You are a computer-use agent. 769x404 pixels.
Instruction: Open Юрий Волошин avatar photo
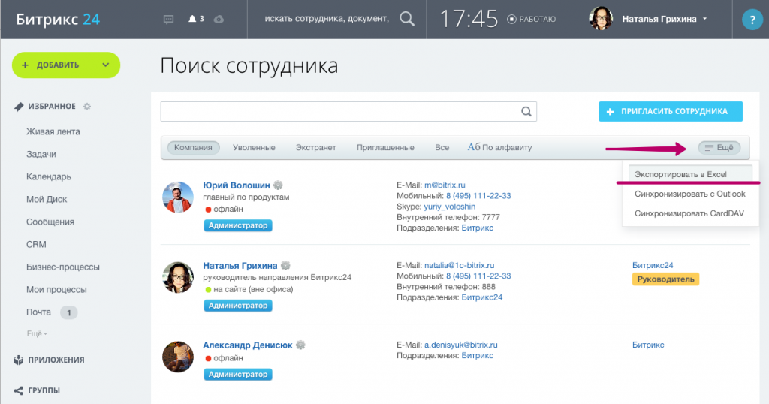[178, 197]
